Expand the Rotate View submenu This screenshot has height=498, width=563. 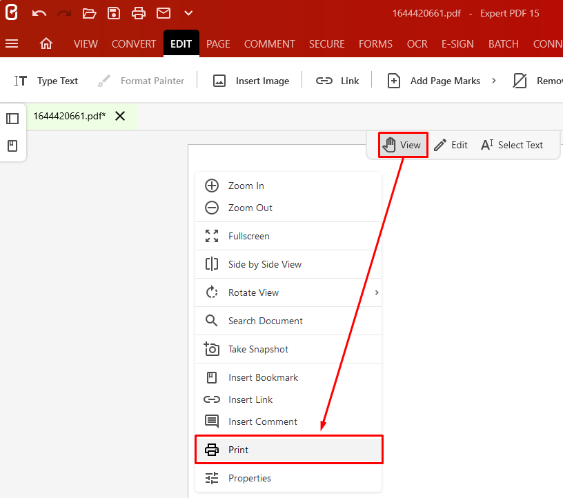click(376, 292)
